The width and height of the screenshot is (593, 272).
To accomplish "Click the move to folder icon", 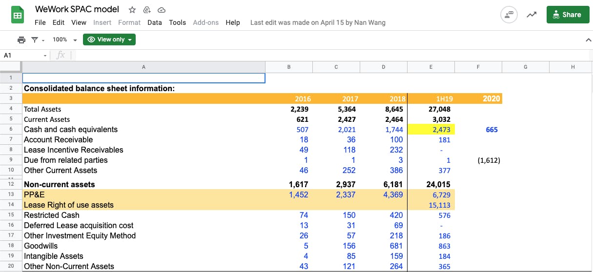I will 147,10.
